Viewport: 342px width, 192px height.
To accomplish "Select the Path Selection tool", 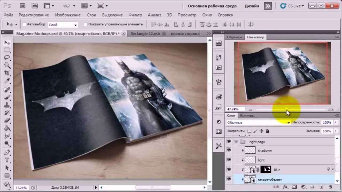I will coord(7,168).
